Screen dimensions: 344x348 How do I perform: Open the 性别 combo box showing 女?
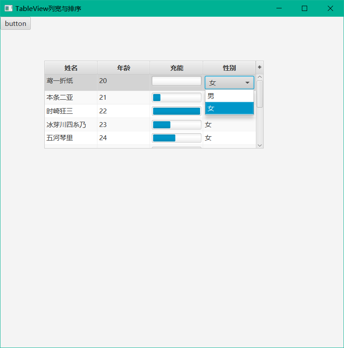tap(229, 83)
